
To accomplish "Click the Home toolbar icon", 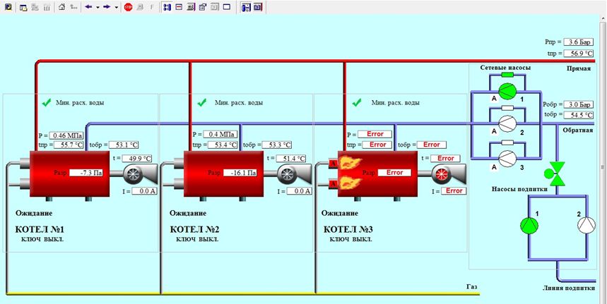I will tap(61, 7).
